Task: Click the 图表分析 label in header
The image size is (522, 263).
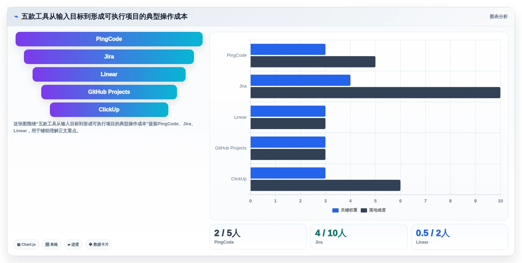Action: pos(498,17)
